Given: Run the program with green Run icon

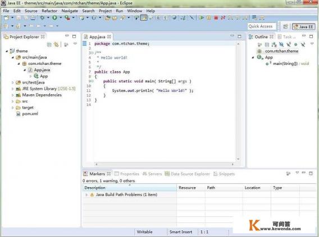Looking at the screenshot, I should click(x=54, y=18).
